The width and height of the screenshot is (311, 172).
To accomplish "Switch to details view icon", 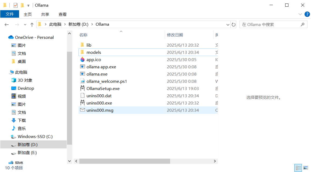I will 298,168.
